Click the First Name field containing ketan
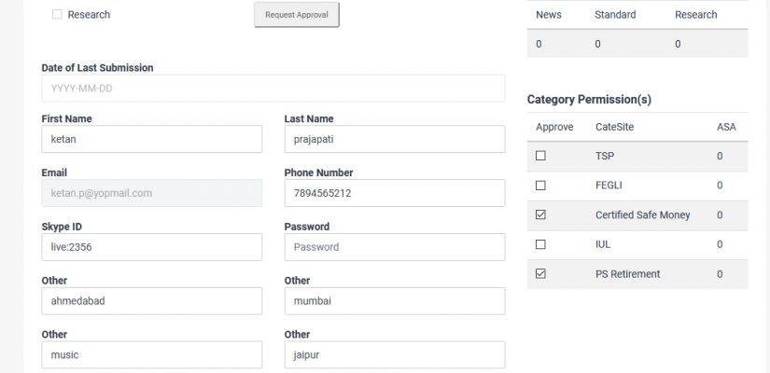770x373 pixels. [151, 139]
